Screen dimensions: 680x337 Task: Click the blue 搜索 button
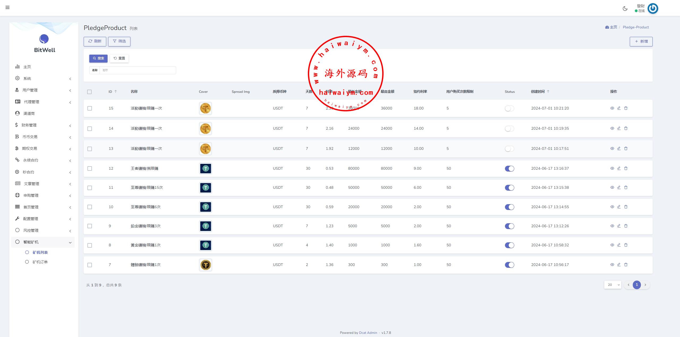[98, 58]
